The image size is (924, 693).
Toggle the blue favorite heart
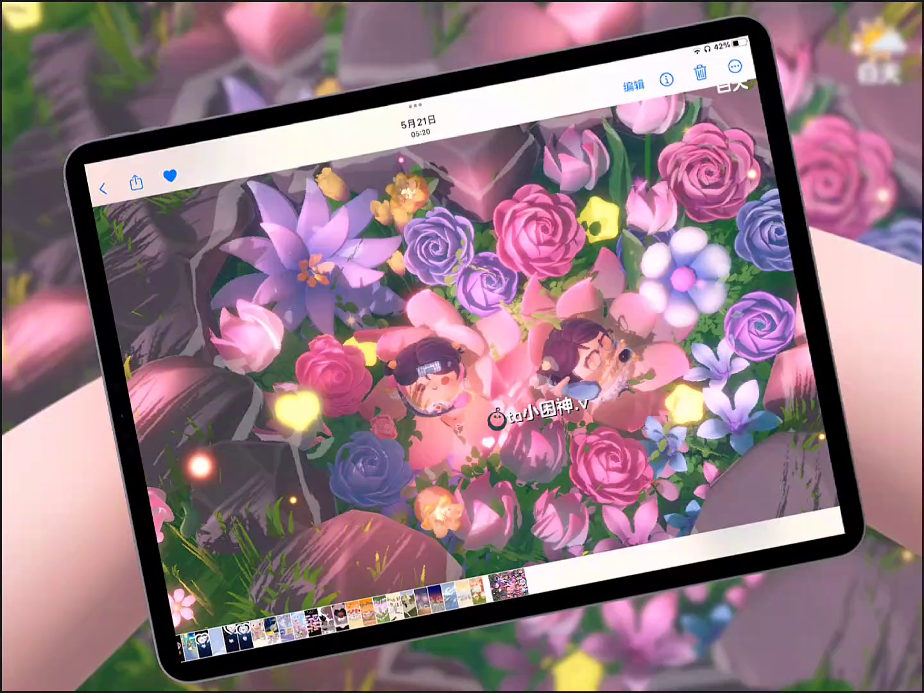pyautogui.click(x=170, y=175)
